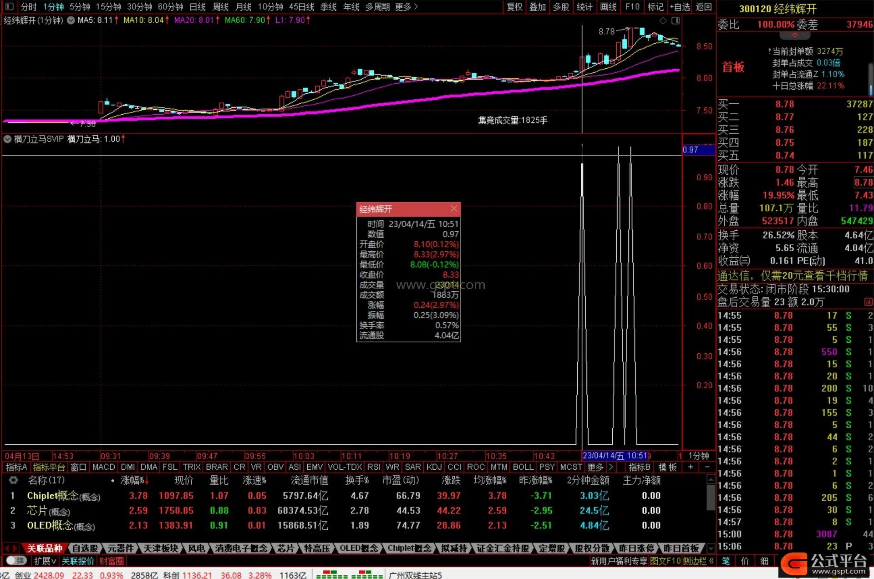874x579 pixels.
Task: Click the 指标B button
Action: click(x=640, y=467)
